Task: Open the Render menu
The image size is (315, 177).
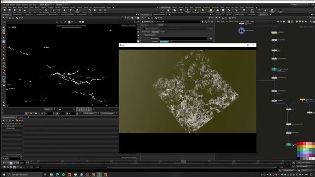Action: (x=12, y=4)
